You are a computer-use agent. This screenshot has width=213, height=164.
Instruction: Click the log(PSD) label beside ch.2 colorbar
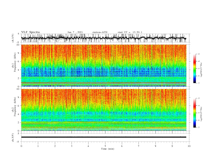click(x=201, y=114)
